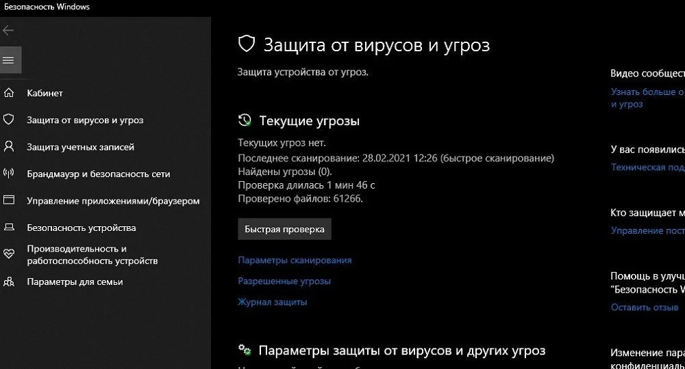Click the Безопасность Windows window title
This screenshot has width=685, height=369.
tap(47, 7)
